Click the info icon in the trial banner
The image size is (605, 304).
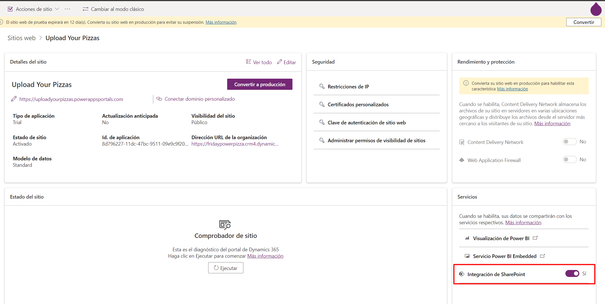1,22
